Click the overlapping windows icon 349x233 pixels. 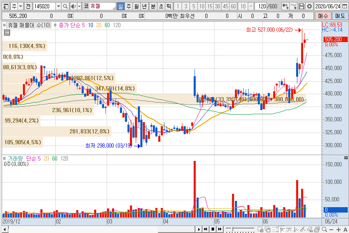click(x=267, y=229)
